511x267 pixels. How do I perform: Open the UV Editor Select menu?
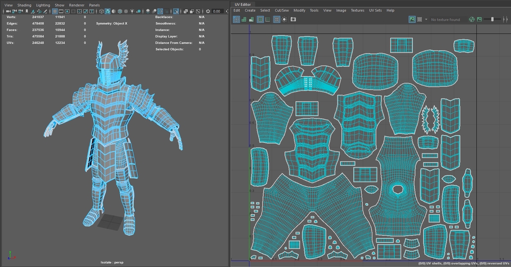click(x=265, y=11)
